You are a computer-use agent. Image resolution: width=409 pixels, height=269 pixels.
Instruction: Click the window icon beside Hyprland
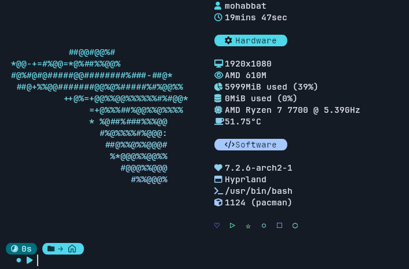pyautogui.click(x=218, y=179)
